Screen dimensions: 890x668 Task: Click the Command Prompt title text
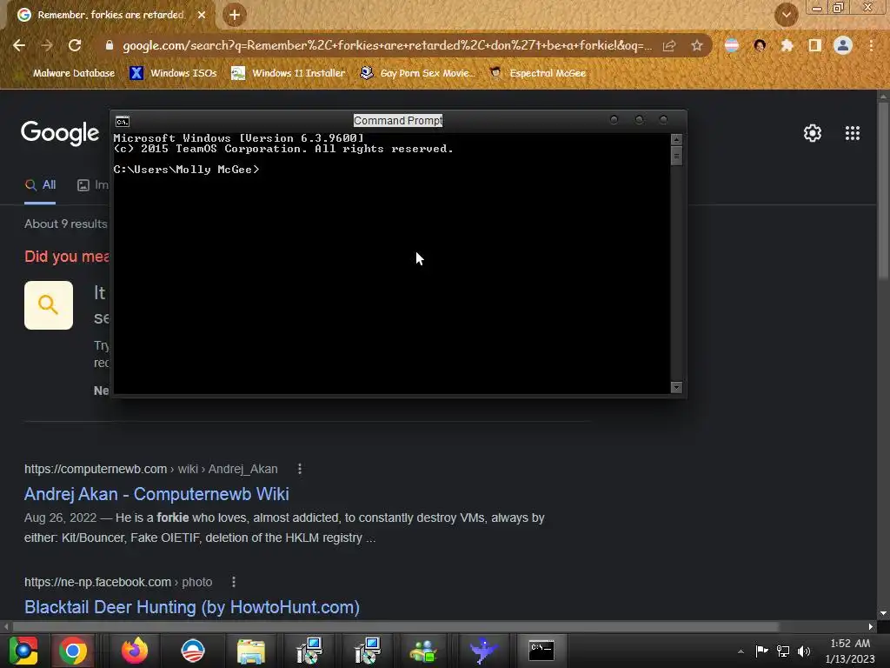(398, 120)
